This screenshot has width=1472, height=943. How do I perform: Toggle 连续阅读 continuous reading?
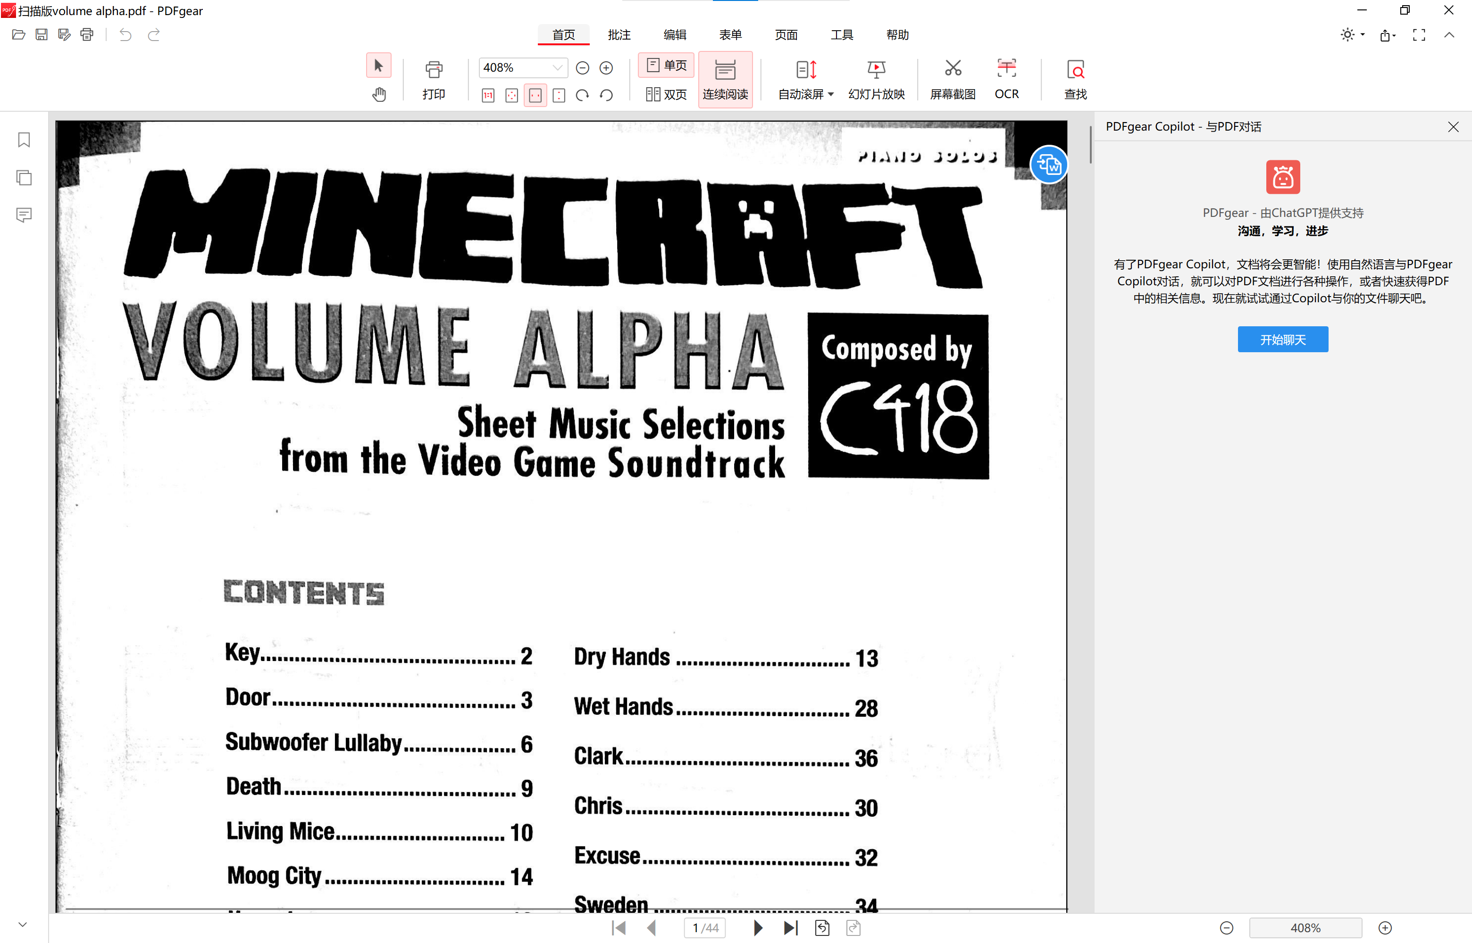click(725, 80)
